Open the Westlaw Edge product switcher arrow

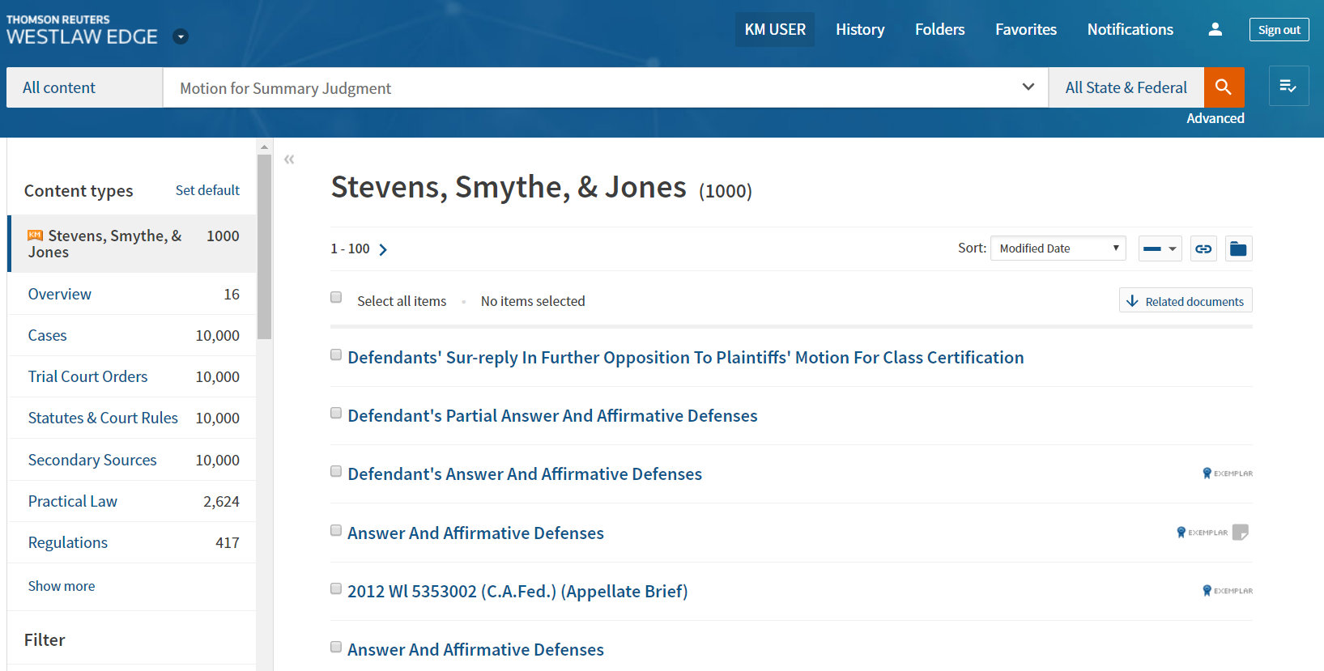181,36
